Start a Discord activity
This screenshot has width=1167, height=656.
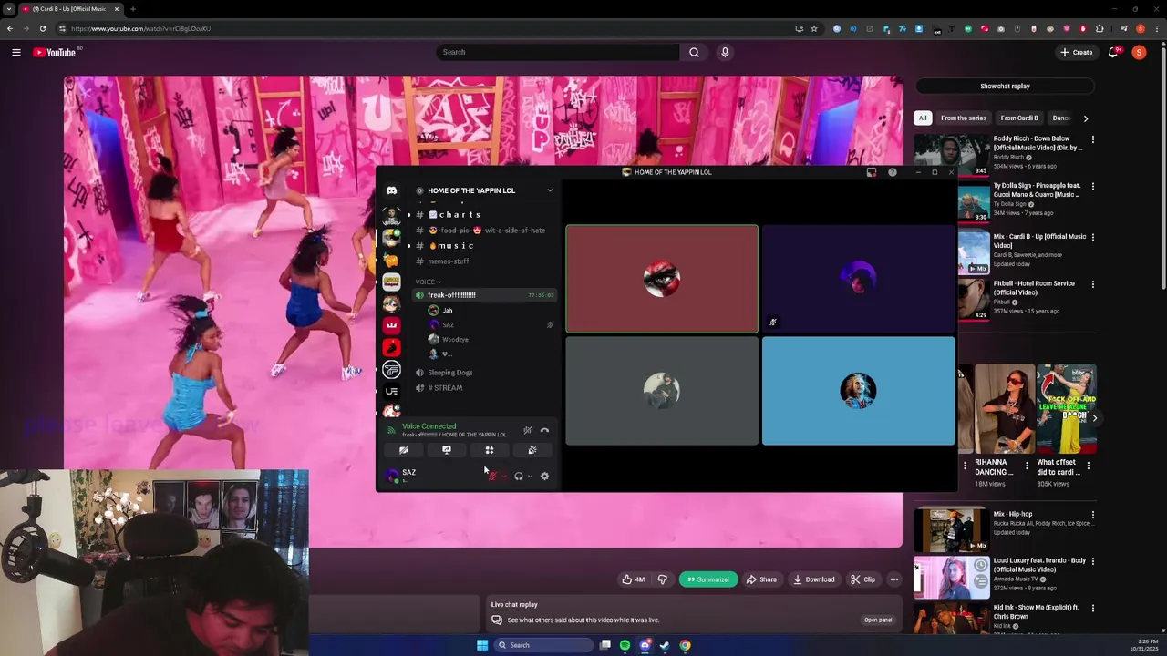[x=490, y=450]
